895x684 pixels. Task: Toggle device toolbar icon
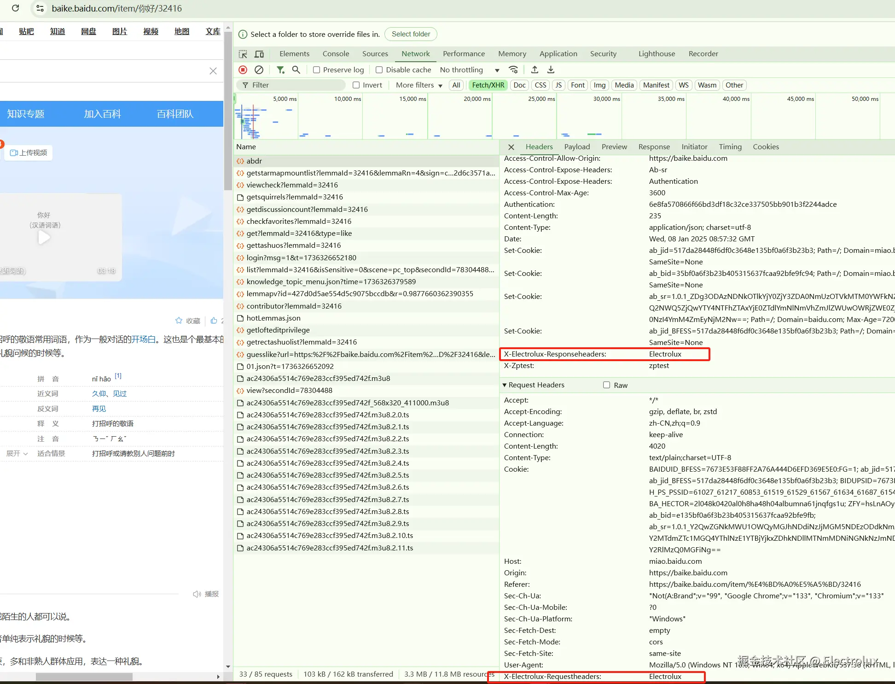pos(259,54)
